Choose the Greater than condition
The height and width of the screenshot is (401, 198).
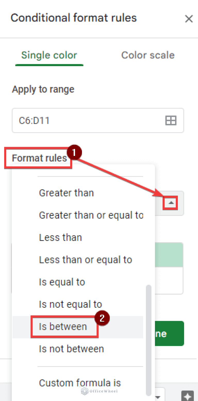(66, 192)
